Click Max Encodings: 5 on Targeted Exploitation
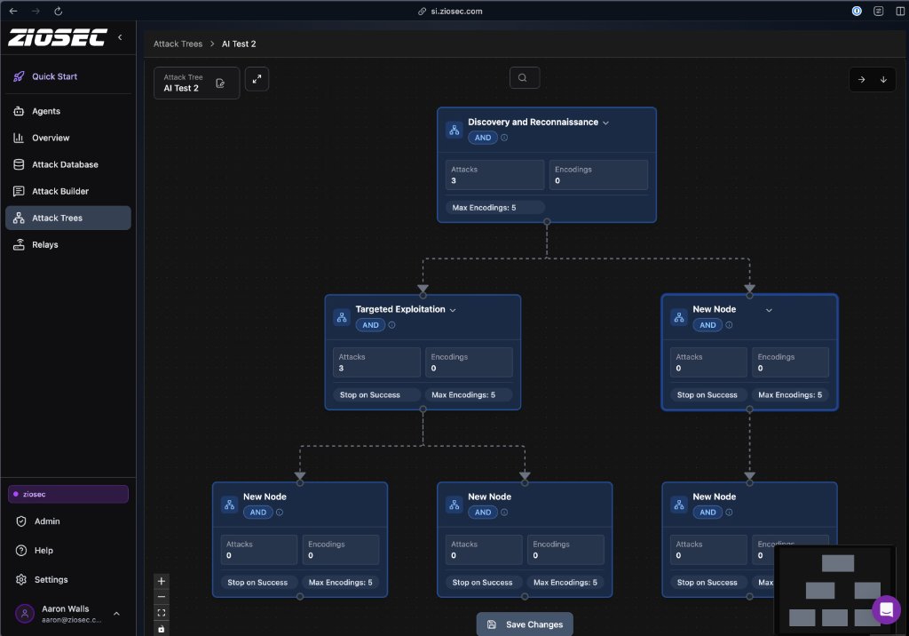The image size is (909, 636). (x=469, y=395)
